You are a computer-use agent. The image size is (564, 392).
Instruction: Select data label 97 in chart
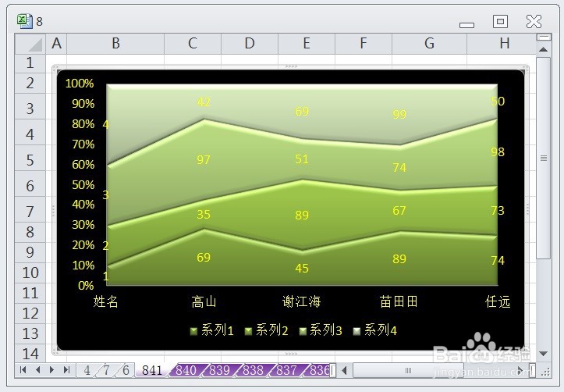point(204,160)
